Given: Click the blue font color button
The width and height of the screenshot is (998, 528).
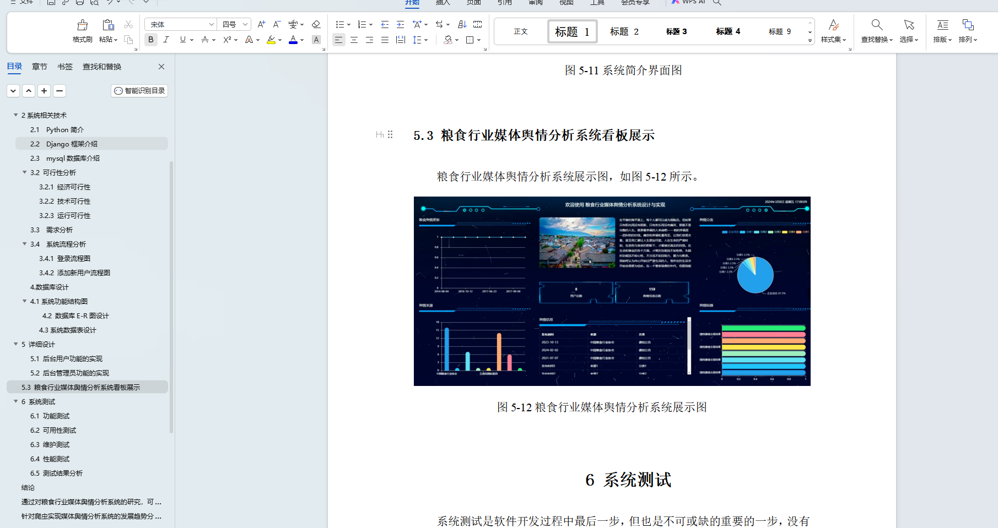Looking at the screenshot, I should (x=293, y=40).
